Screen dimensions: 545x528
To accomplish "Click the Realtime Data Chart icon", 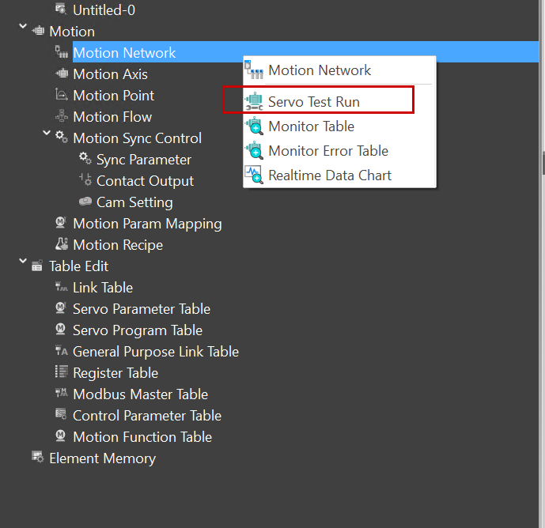I will 254,175.
